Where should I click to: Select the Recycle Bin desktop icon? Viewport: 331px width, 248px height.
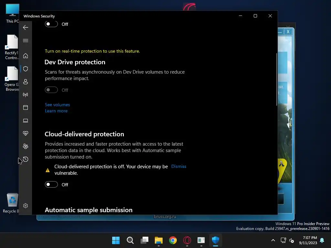12,203
